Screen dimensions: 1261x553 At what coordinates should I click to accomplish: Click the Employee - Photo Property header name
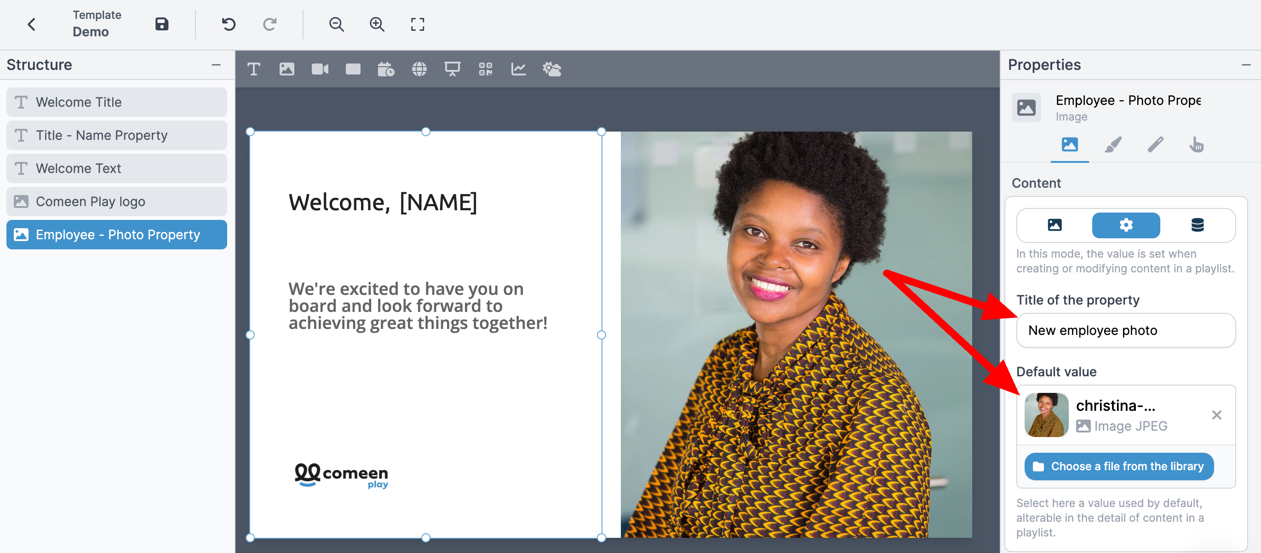1128,100
